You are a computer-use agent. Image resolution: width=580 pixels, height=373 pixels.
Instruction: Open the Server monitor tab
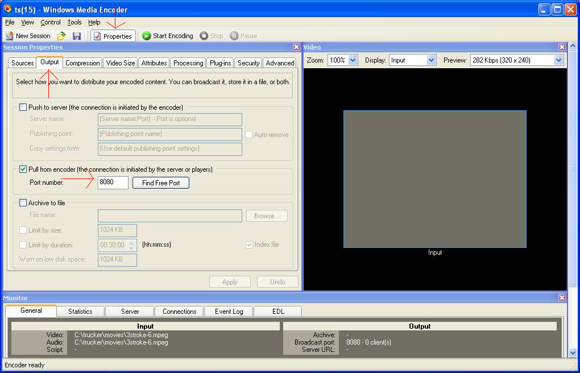coord(130,311)
